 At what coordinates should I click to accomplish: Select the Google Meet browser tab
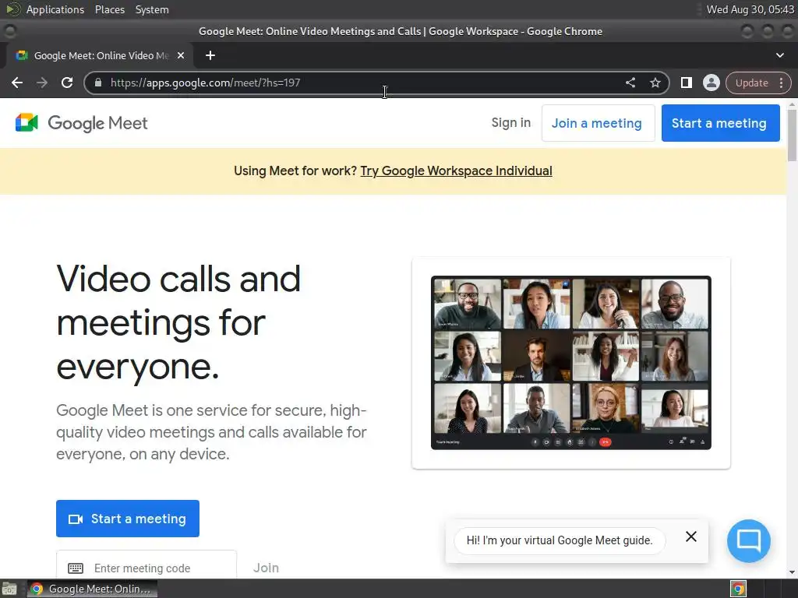click(101, 55)
